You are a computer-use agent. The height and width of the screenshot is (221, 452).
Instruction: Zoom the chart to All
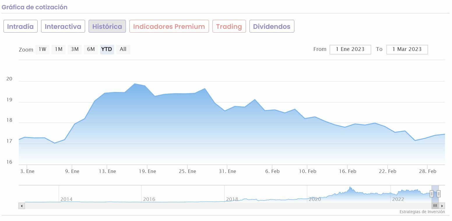(x=123, y=49)
